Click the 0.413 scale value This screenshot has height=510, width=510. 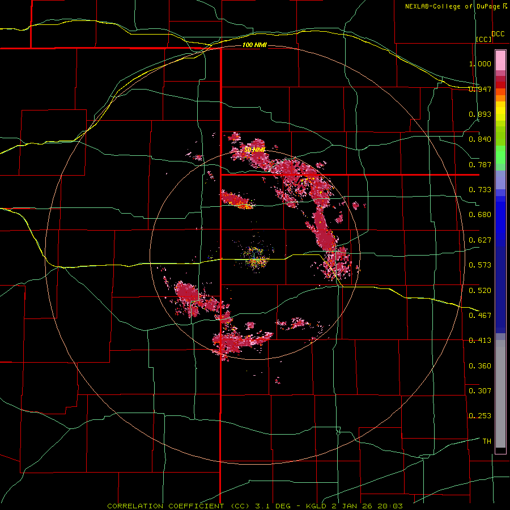480,341
